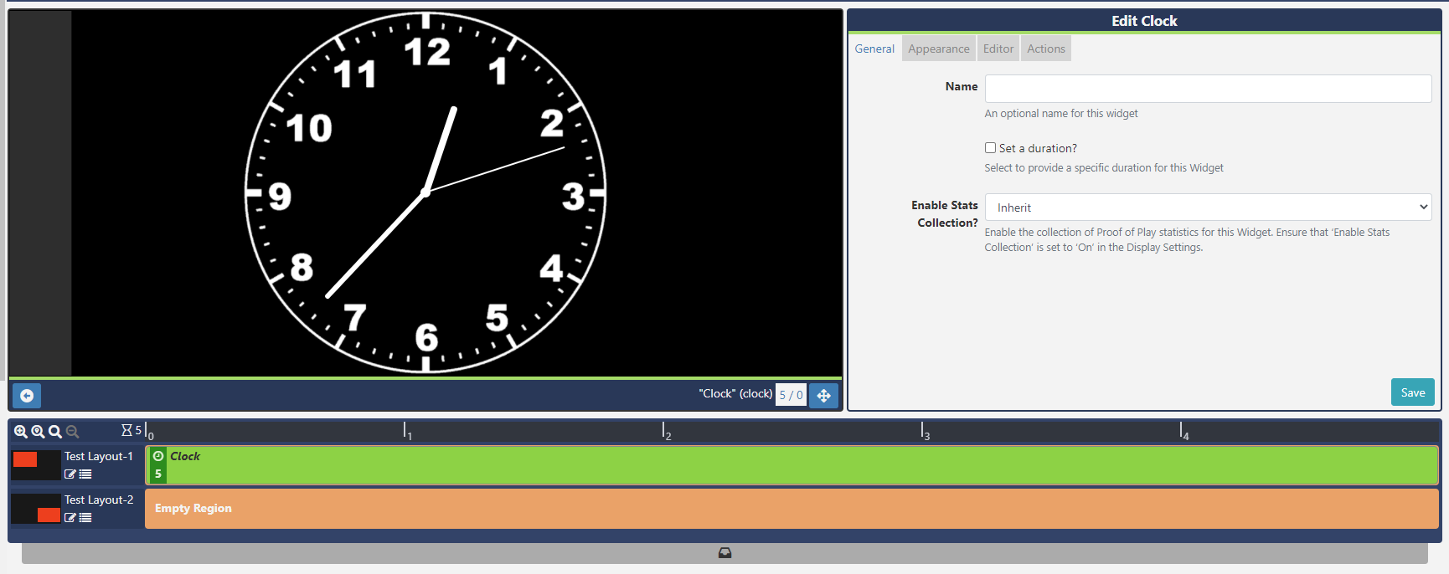
Task: Enable the 'Set a duration?' checkbox
Action: [990, 148]
